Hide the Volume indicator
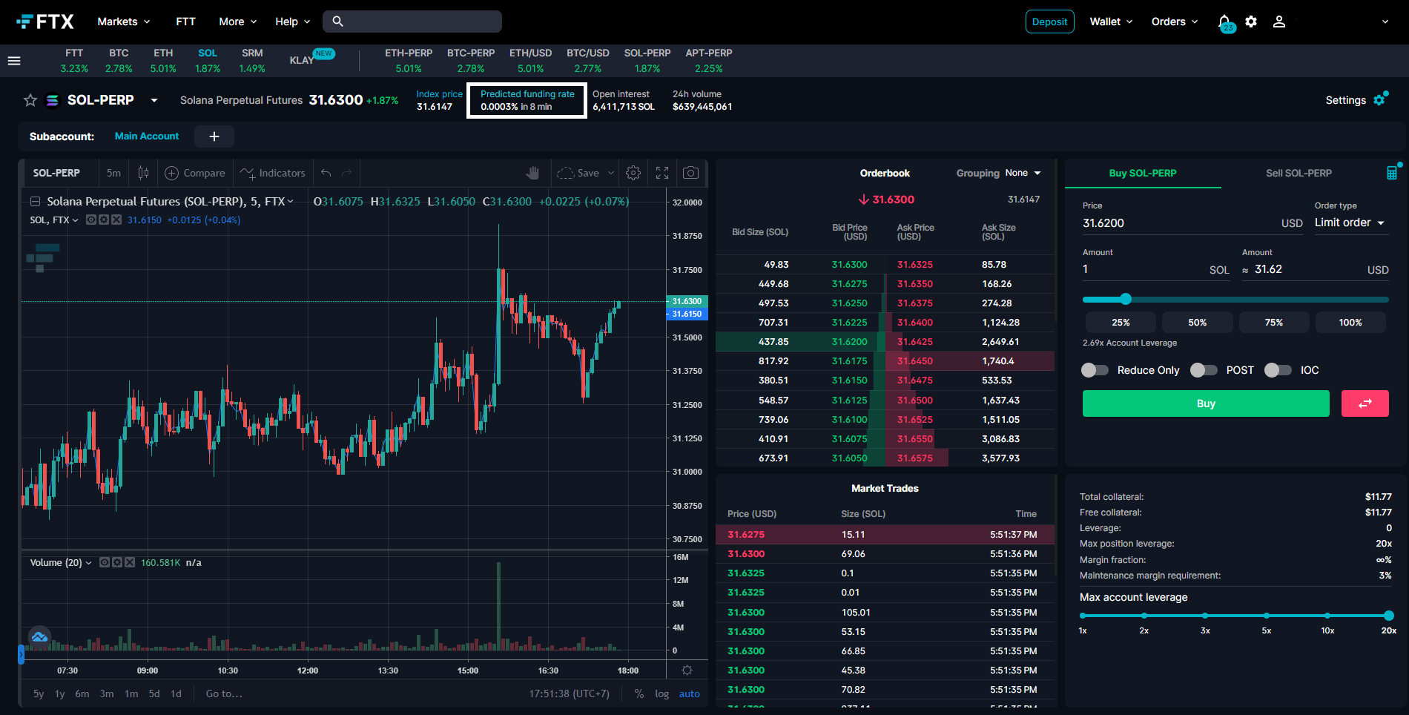The image size is (1409, 715). click(105, 563)
